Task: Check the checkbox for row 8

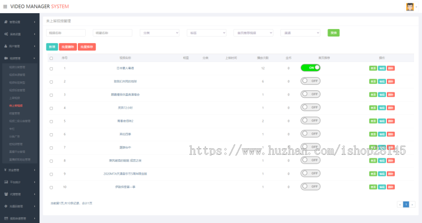Action: 51,161
